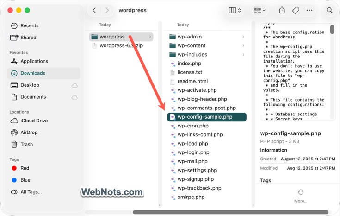
Task: Select the wordpress folder in first column
Action: (121, 37)
